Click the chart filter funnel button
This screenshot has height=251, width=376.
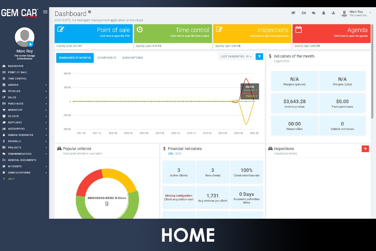(x=259, y=56)
